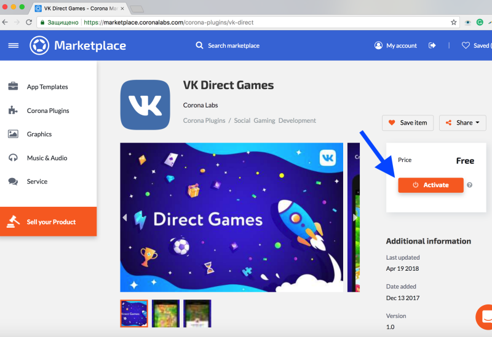Click the Apr 19 2018 last updated date
Screen dimensions: 492x337
click(x=402, y=269)
